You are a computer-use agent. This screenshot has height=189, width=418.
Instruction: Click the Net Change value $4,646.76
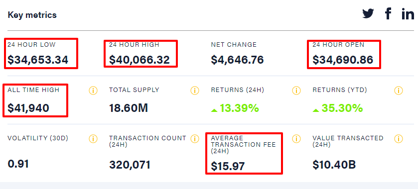(x=237, y=60)
